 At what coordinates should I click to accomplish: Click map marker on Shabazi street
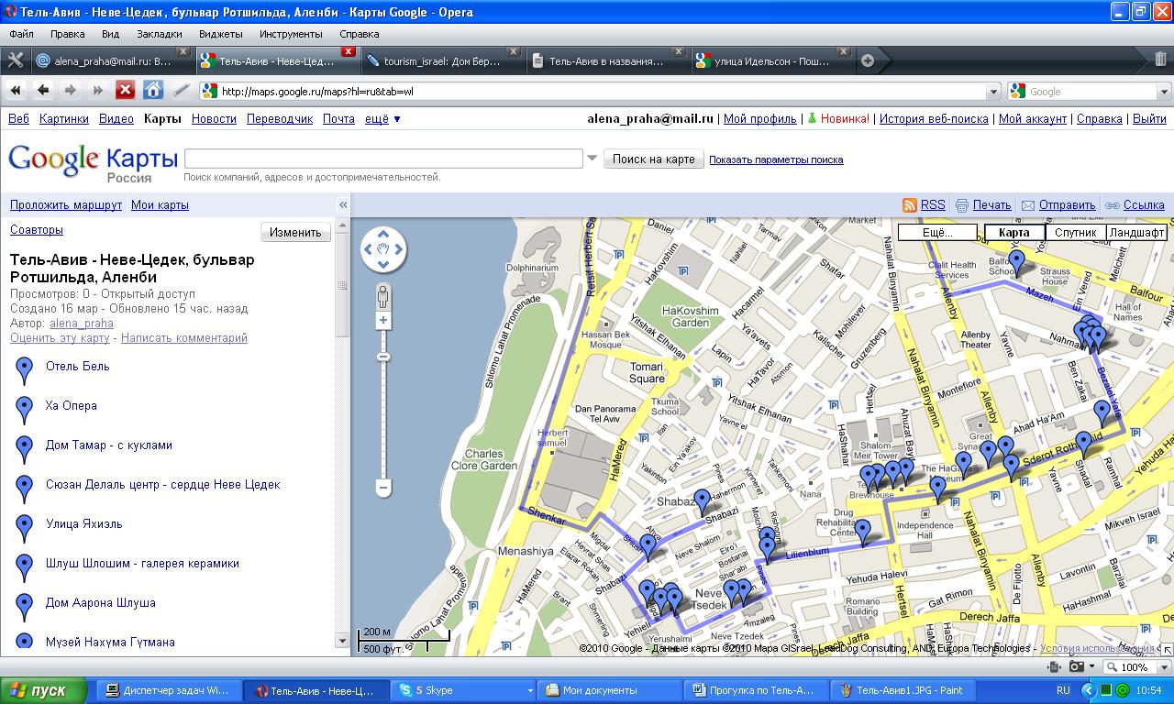[703, 502]
